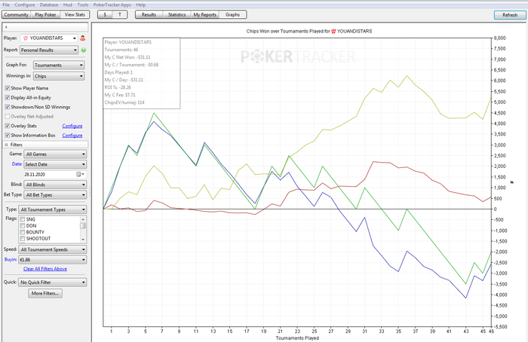The height and width of the screenshot is (342, 528).
Task: Open the Winnings in dropdown
Action: click(x=59, y=76)
